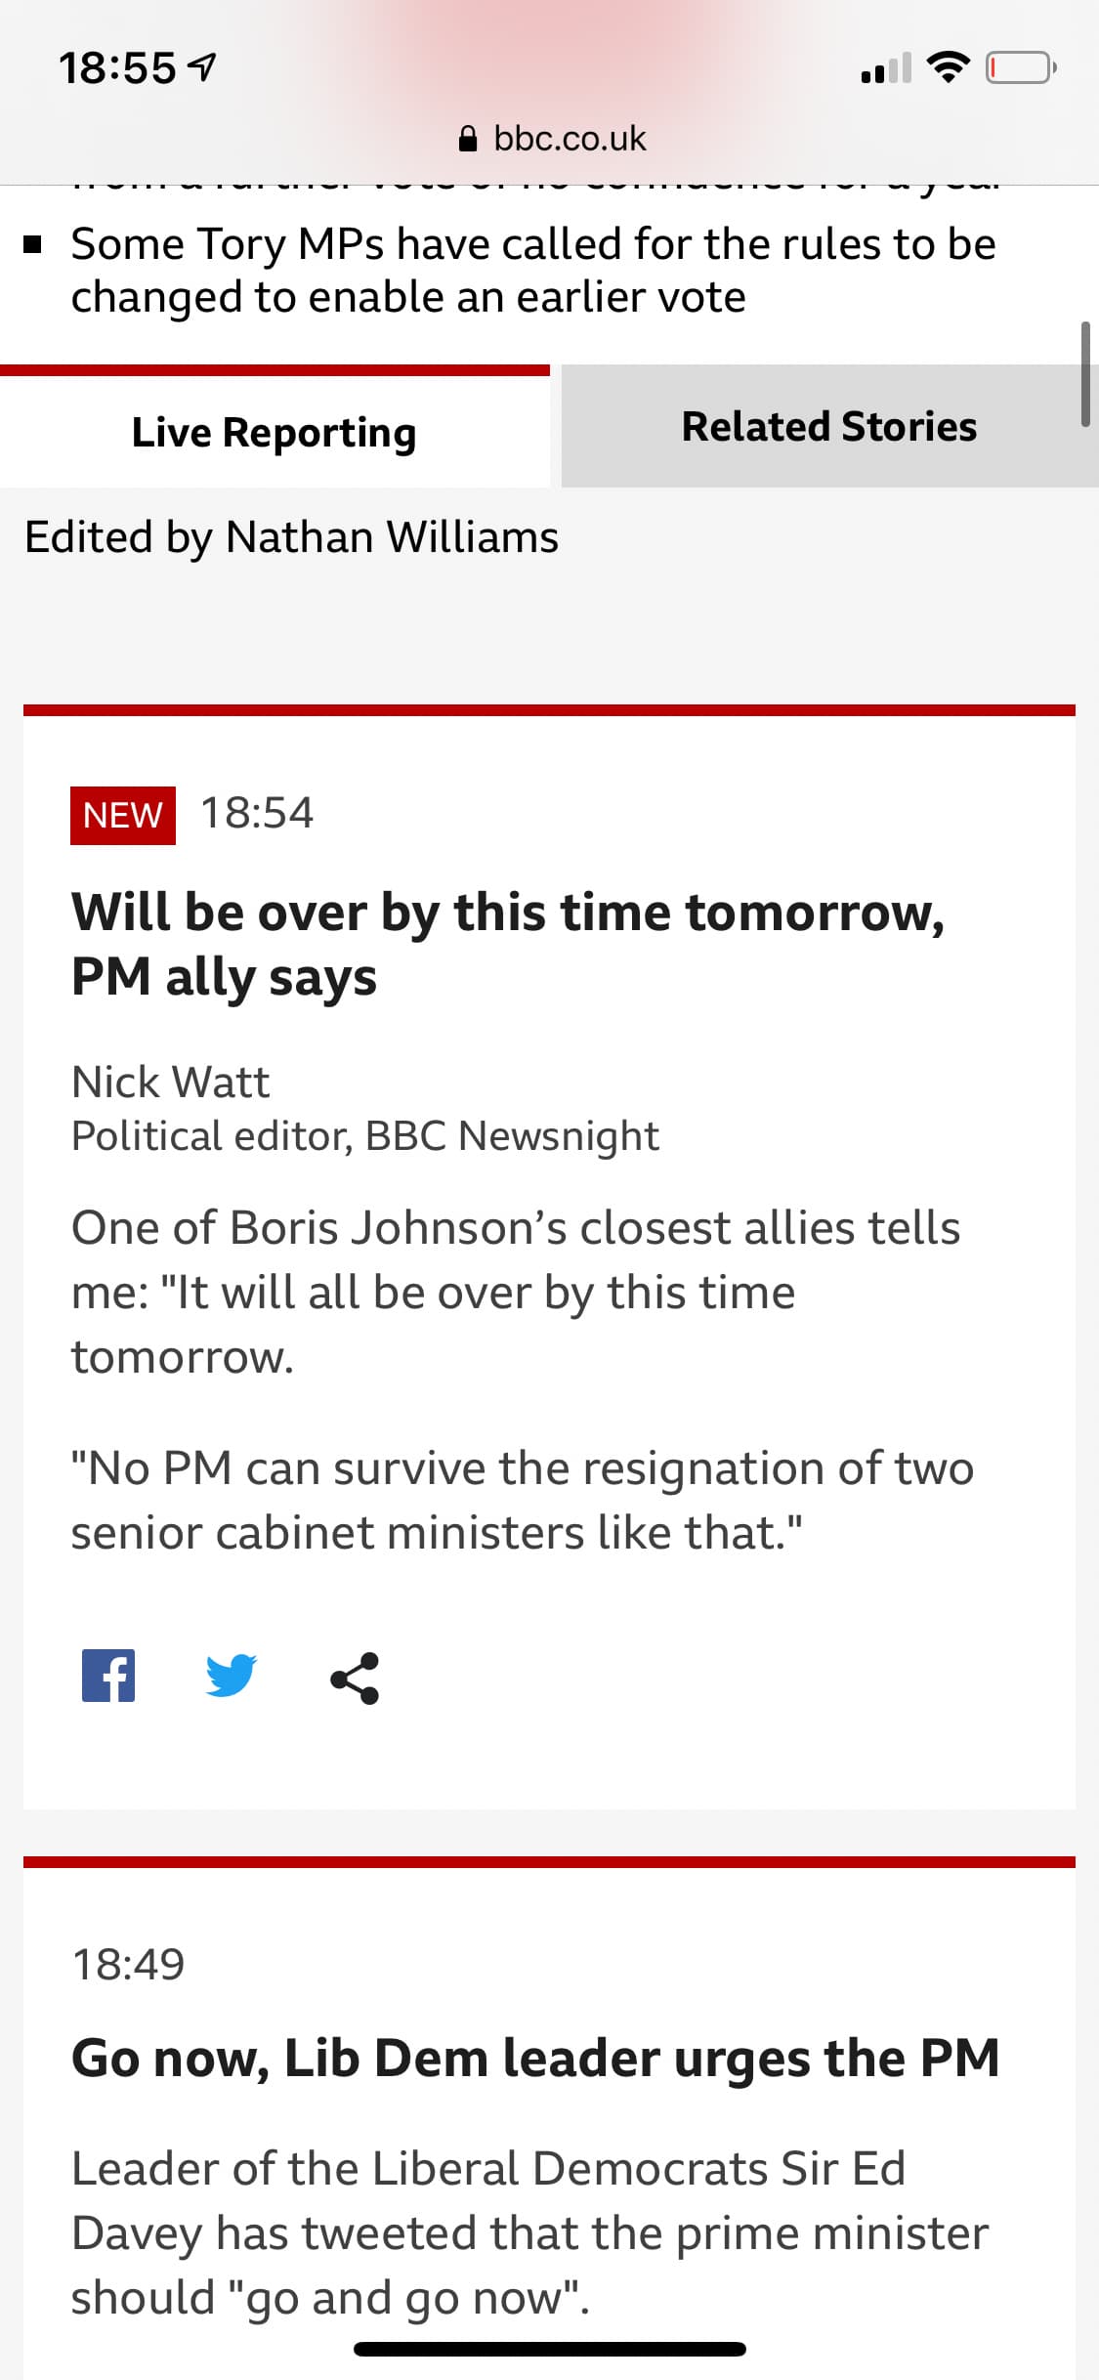Tap the Wi-Fi status icon
This screenshot has height=2380, width=1099.
click(947, 66)
